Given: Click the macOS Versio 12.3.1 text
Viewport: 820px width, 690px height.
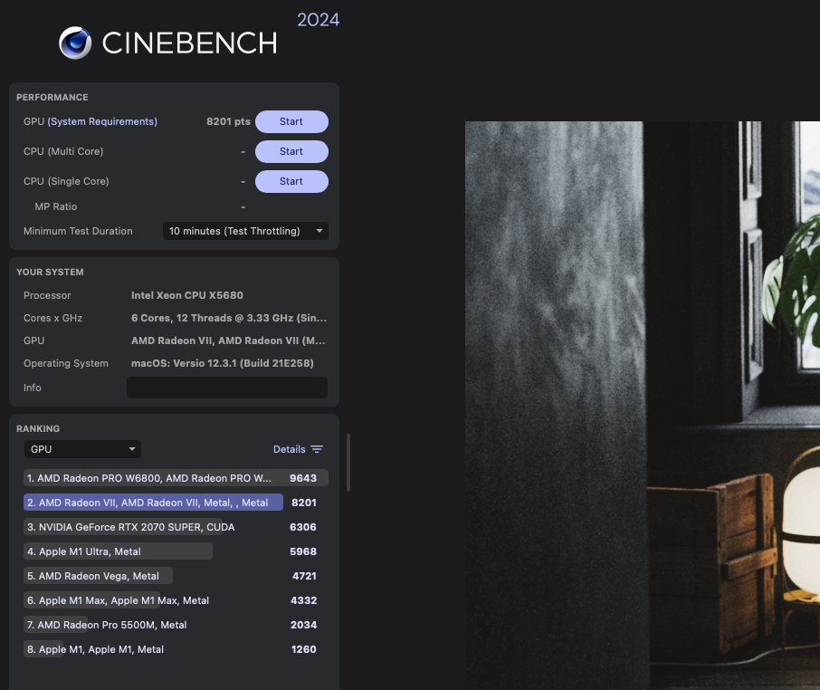Looking at the screenshot, I should [223, 363].
